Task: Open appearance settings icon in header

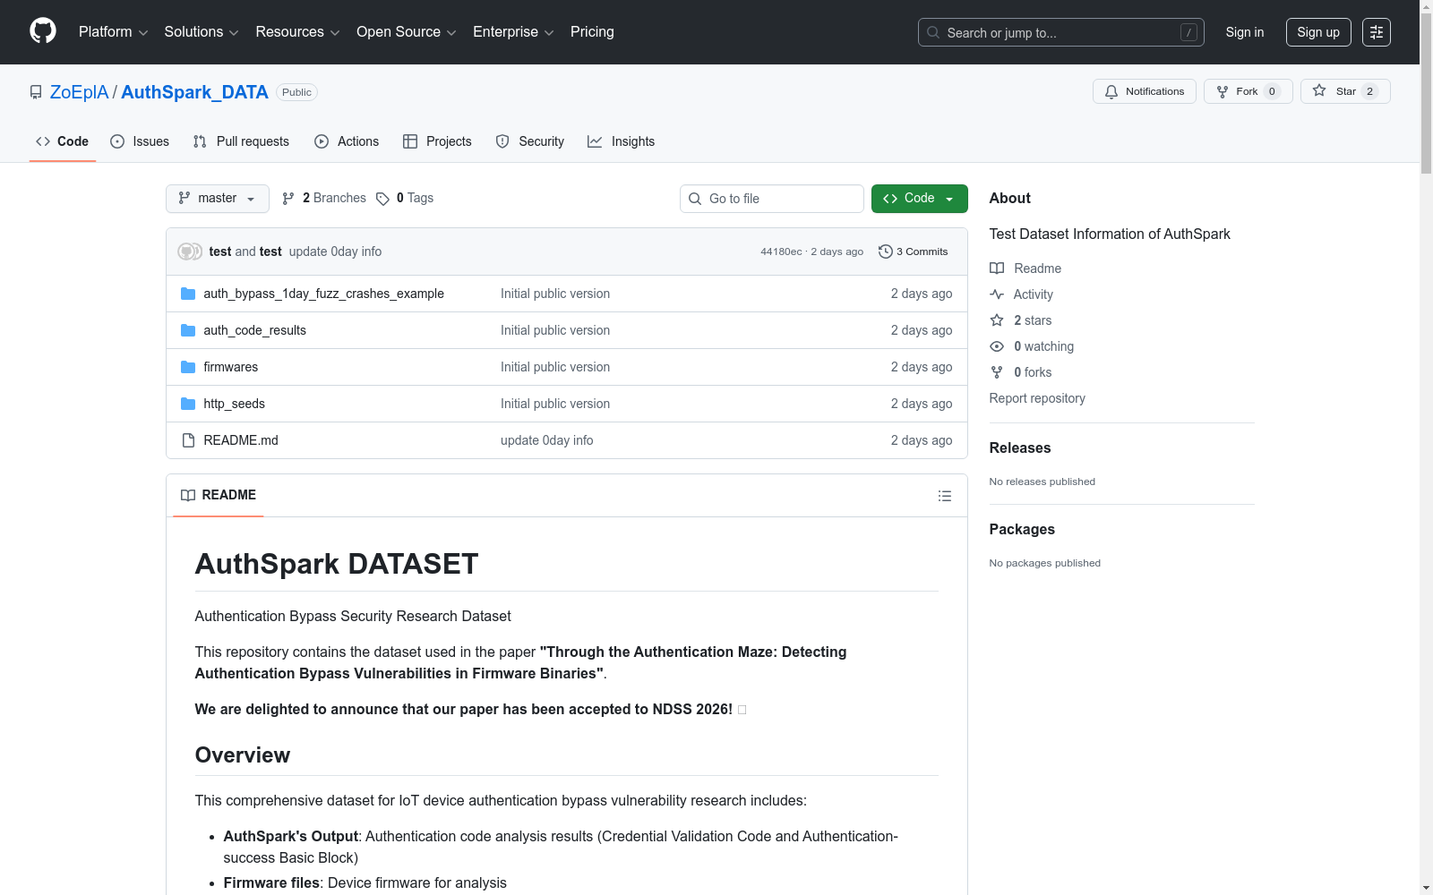Action: coord(1377,32)
